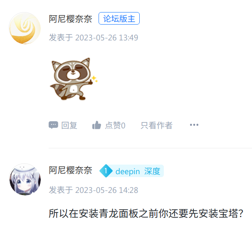Click the reply speech bubble icon
252x230 pixels.
tap(53, 125)
